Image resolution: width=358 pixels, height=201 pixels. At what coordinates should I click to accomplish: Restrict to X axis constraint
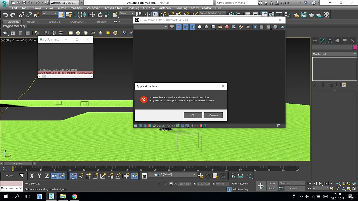[x=32, y=176]
